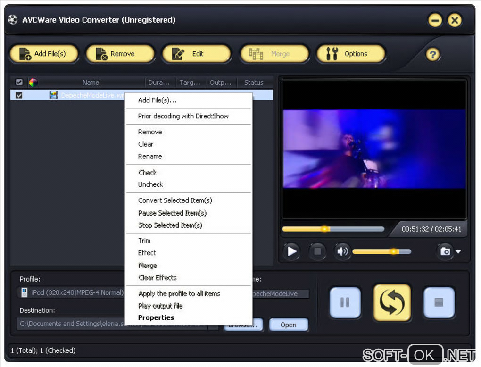Play the video preview

[x=291, y=251]
